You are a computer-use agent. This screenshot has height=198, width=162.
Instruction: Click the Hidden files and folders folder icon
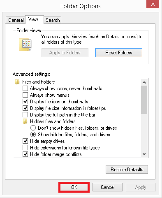tap(25, 121)
